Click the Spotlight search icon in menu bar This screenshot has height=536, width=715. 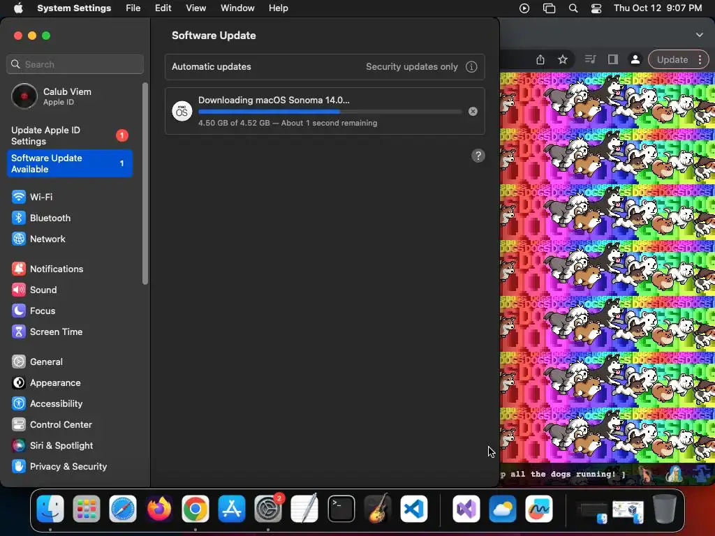pyautogui.click(x=573, y=8)
